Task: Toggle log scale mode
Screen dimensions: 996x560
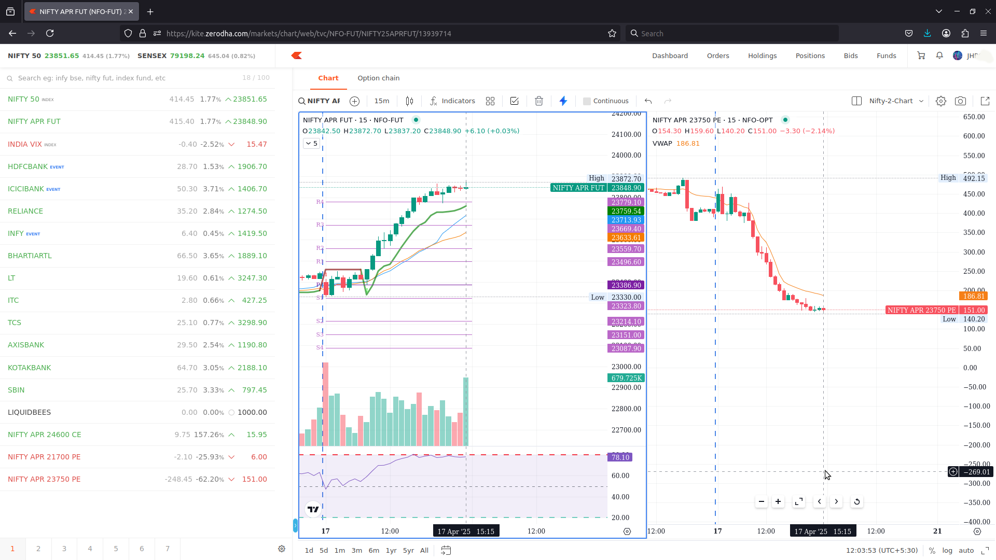Action: (x=947, y=551)
